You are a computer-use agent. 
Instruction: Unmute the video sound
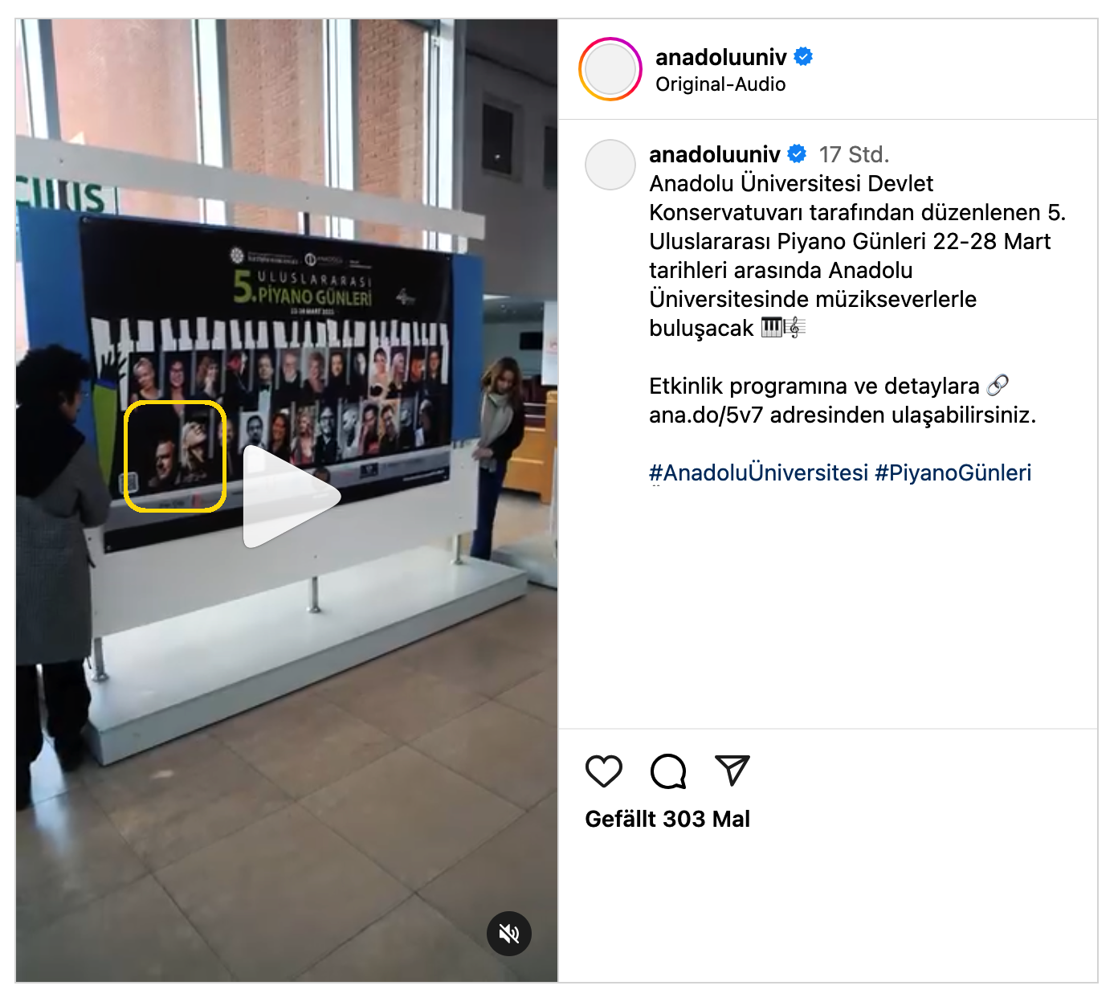pos(509,934)
